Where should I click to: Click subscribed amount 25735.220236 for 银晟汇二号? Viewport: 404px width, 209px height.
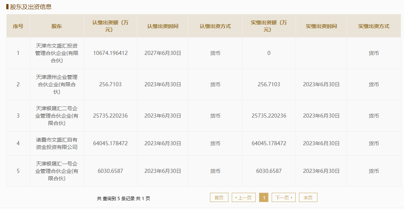coord(110,116)
